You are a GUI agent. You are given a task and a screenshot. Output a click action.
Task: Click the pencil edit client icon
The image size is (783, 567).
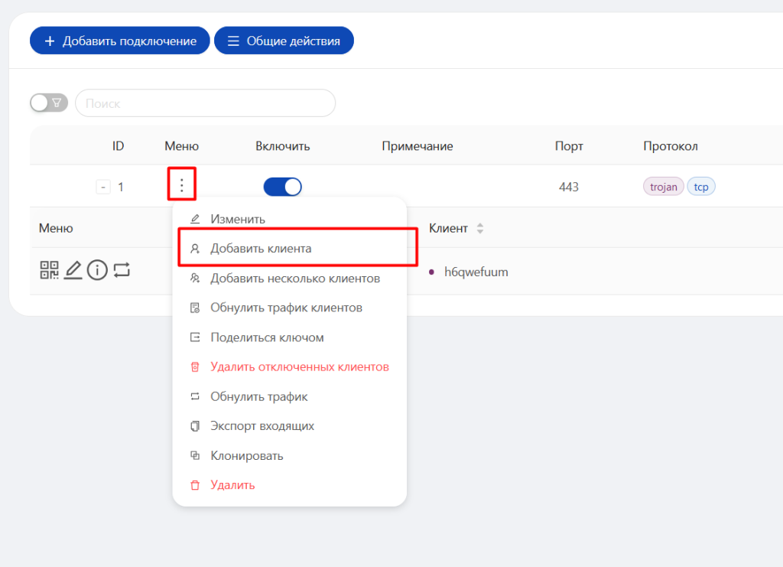73,270
